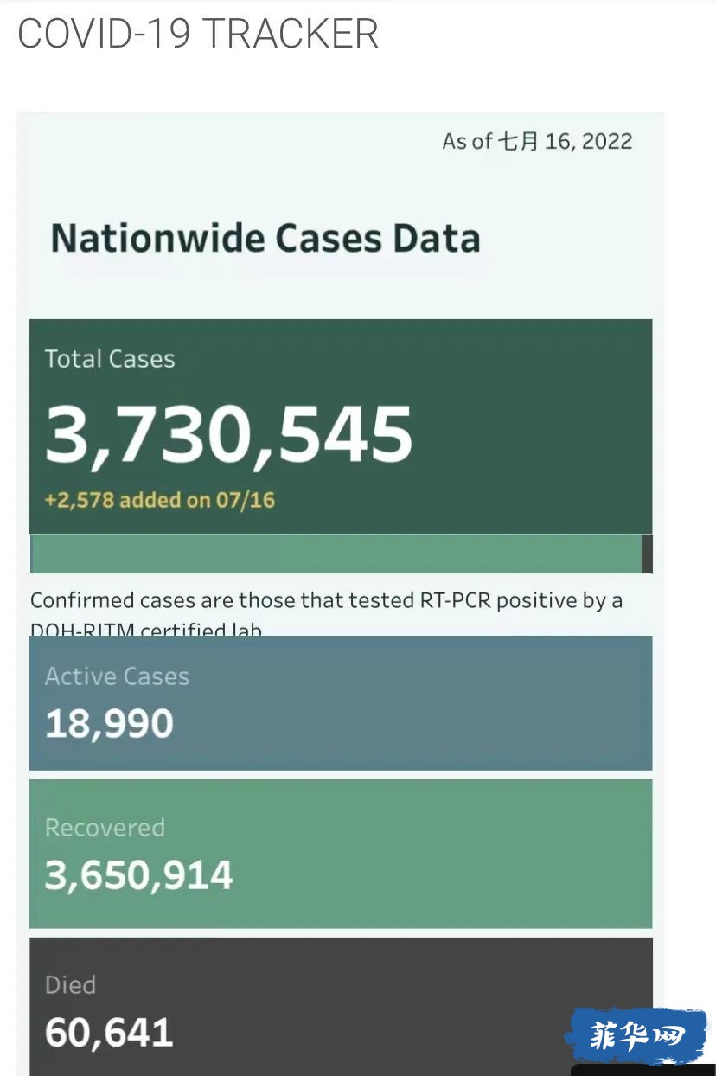Select the Nationwide Cases Data title
Screen dimensions: 716x1076
pyautogui.click(x=265, y=238)
